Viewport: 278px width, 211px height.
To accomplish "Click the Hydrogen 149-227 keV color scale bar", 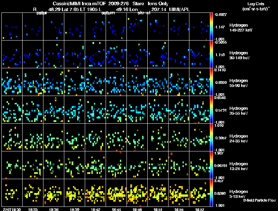I will coord(211,27).
